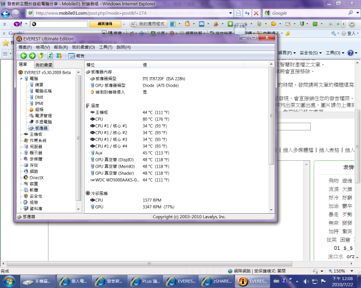Click EVEREST toolbar green back arrow

pyautogui.click(x=24, y=56)
